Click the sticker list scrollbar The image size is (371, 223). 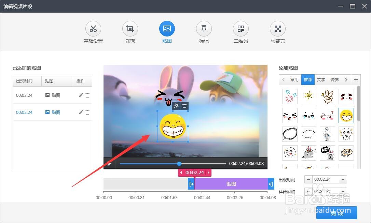tap(358, 103)
